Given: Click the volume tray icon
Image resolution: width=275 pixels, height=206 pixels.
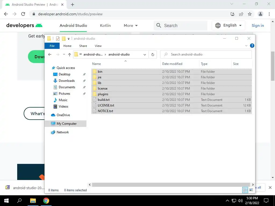Looking at the screenshot, I should click(240, 201).
